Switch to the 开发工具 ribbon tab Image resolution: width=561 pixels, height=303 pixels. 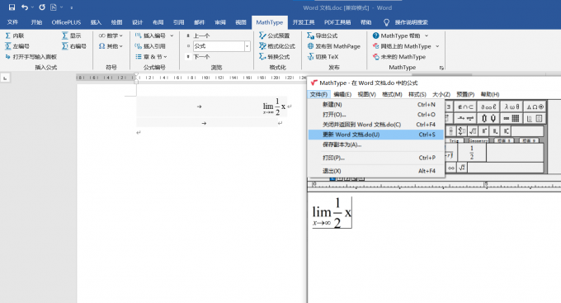click(304, 22)
